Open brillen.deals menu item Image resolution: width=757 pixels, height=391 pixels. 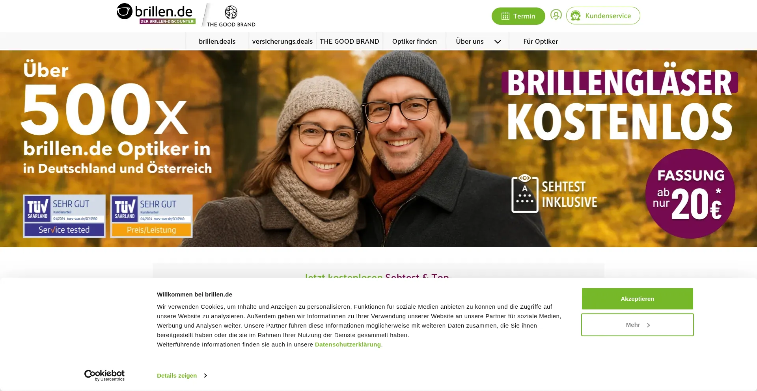coord(217,41)
